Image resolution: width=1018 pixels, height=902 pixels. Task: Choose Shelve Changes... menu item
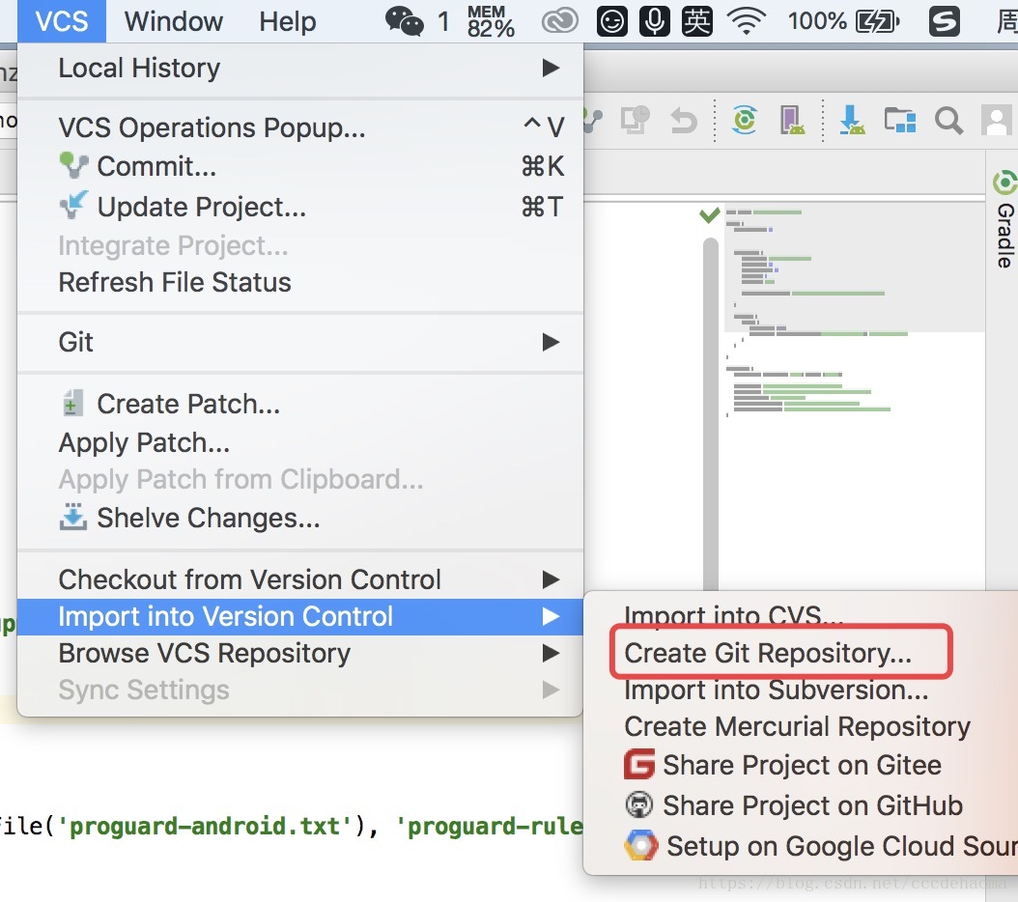pyautogui.click(x=300, y=519)
